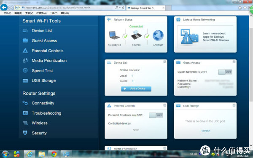Viewport: 253px width, 158px height.
Task: Open the Device List sidebar icon
Action: pos(25,31)
